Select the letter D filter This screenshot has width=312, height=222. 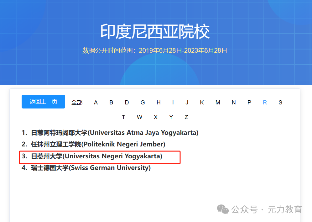click(127, 102)
